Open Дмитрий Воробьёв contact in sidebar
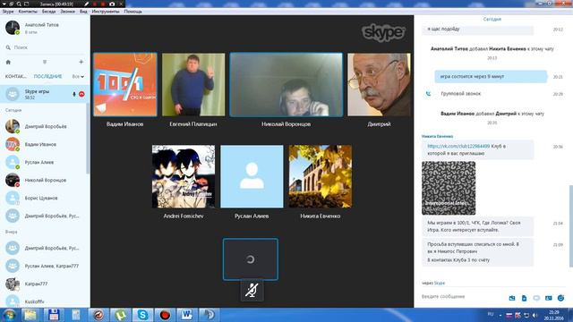Screen dimensions: 573x322 (x=43, y=126)
